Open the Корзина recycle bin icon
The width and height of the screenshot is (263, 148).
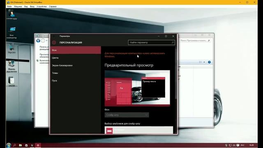click(x=12, y=49)
